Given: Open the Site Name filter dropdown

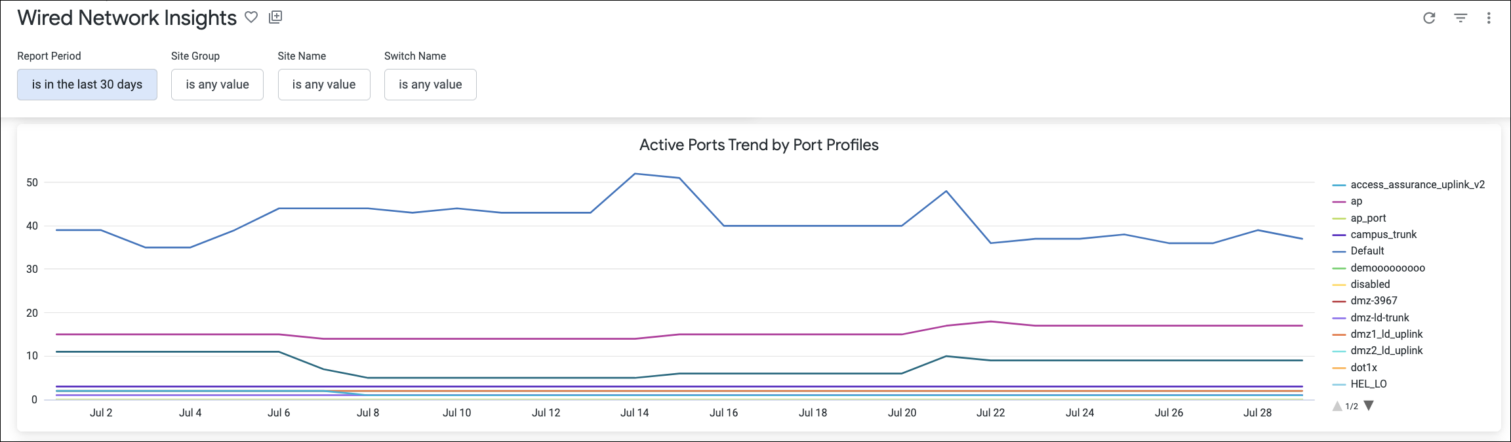Looking at the screenshot, I should [x=324, y=85].
